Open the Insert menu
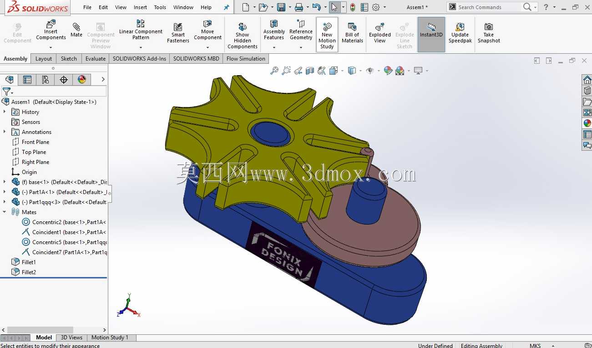Viewport: 592px width, 348px height. pyautogui.click(x=140, y=7)
